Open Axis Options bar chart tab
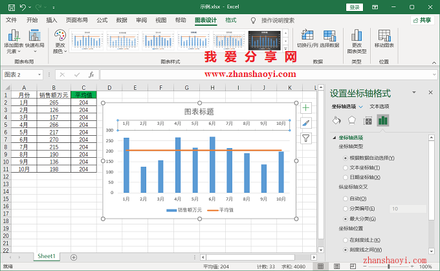 coord(383,120)
